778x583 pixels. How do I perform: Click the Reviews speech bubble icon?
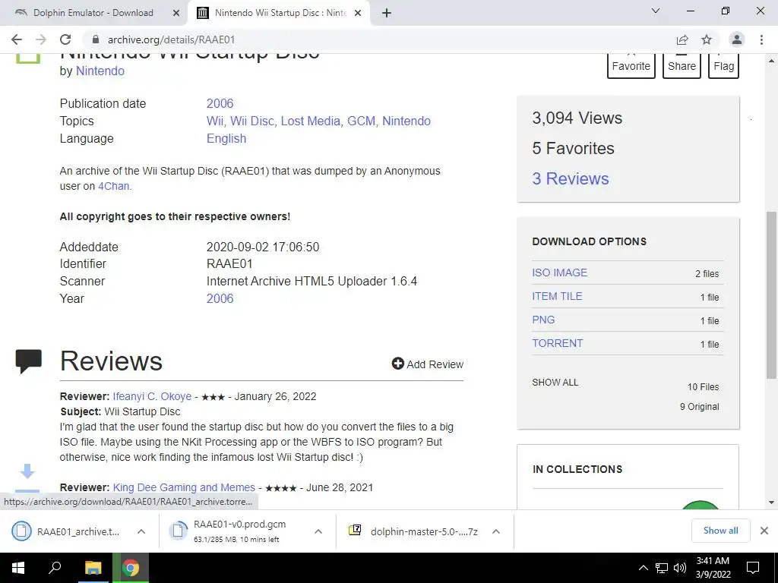click(29, 361)
